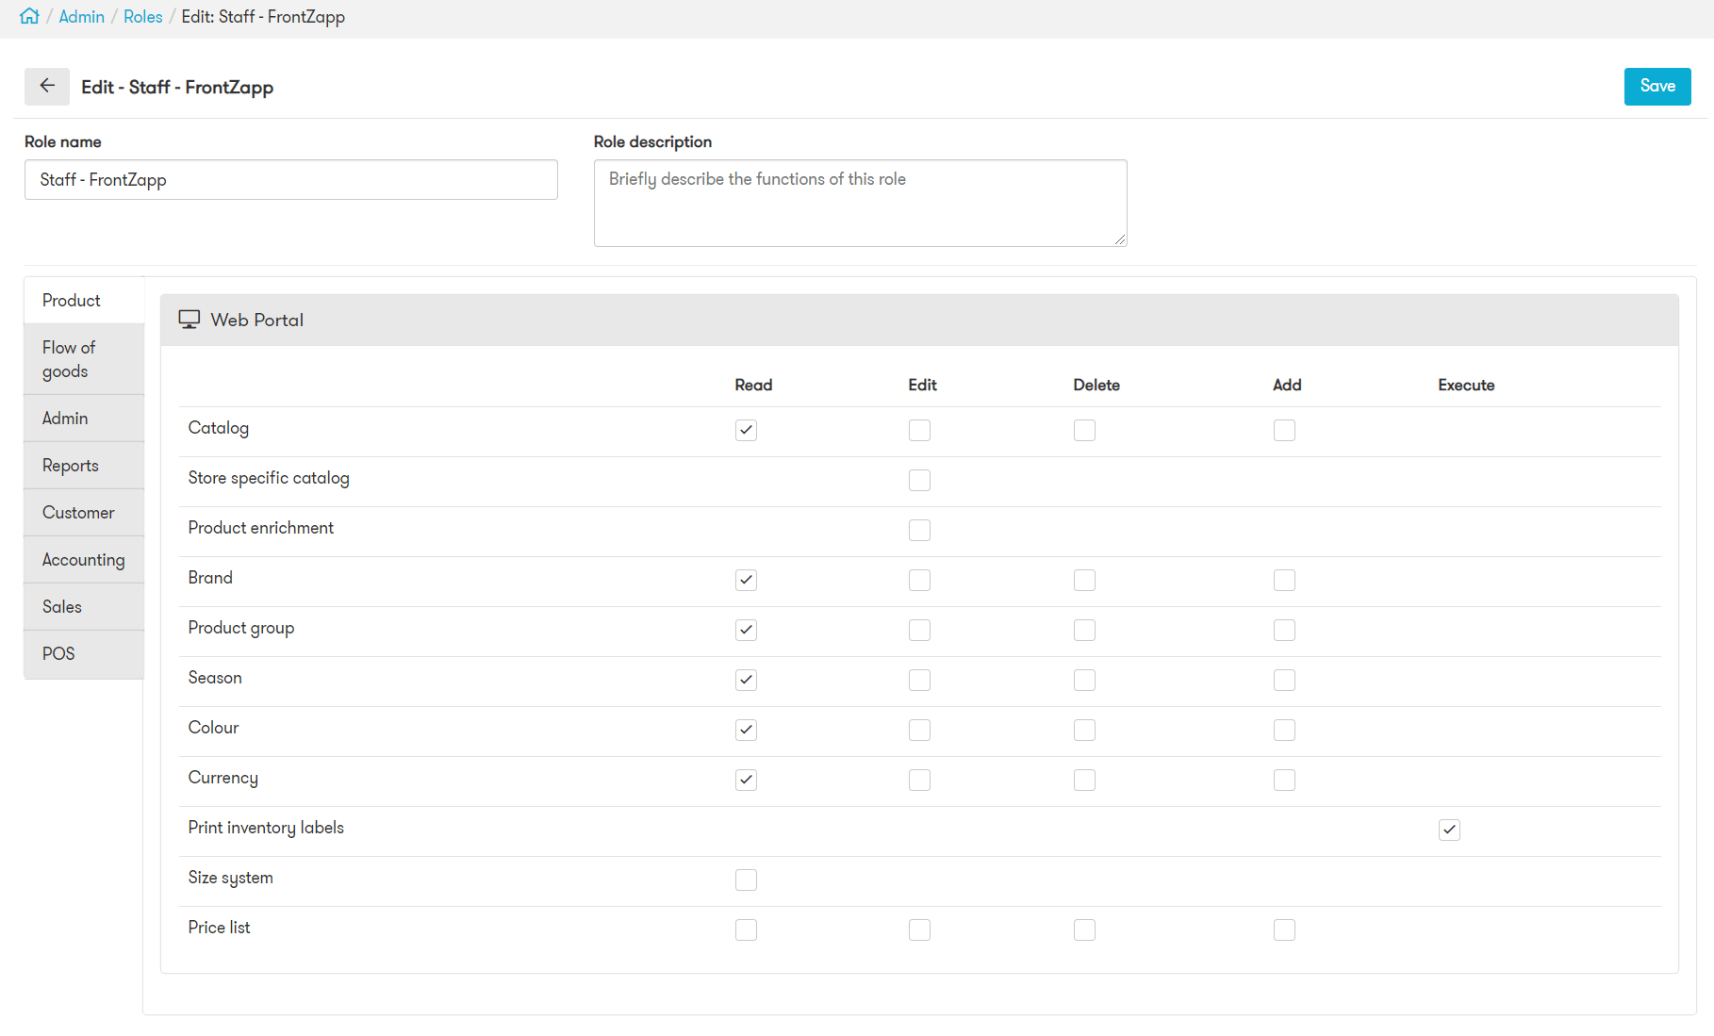This screenshot has height=1036, width=1714.
Task: Click the Execute column header
Action: click(x=1466, y=385)
